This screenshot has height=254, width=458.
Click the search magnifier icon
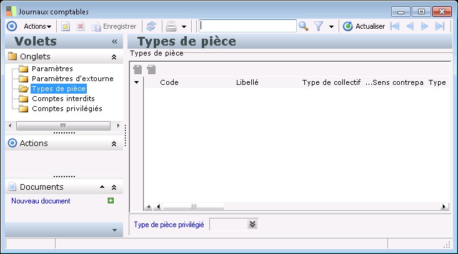304,26
